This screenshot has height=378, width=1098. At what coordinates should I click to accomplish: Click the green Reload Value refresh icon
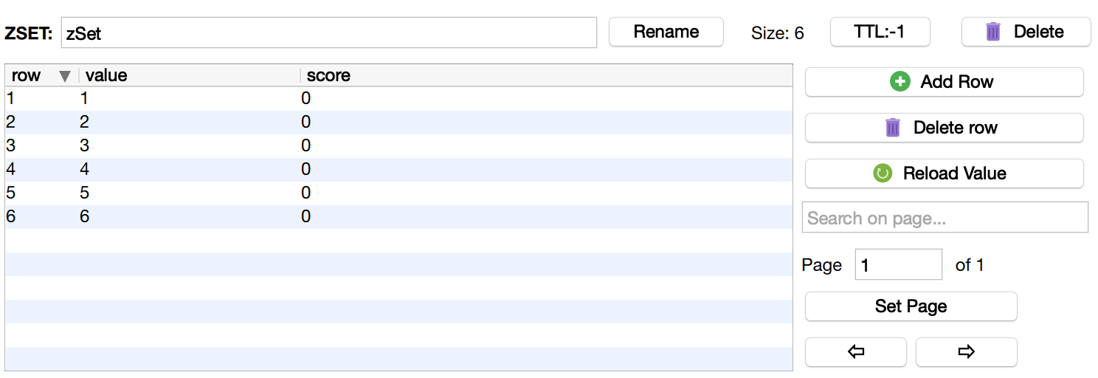tap(883, 173)
